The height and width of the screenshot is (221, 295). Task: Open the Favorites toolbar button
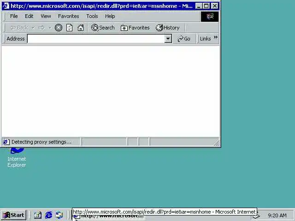(x=135, y=28)
